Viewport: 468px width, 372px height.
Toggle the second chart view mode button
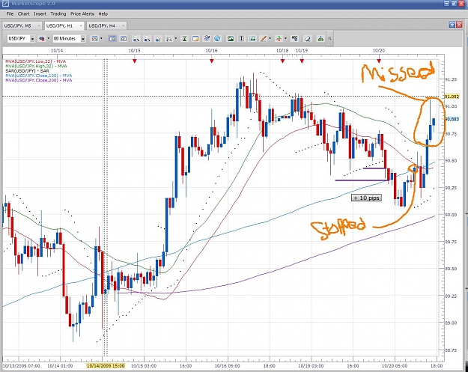[124, 39]
